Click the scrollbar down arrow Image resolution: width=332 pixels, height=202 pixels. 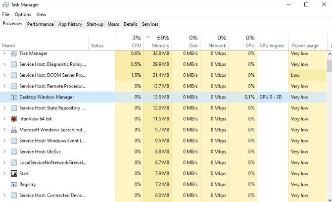pos(330,200)
